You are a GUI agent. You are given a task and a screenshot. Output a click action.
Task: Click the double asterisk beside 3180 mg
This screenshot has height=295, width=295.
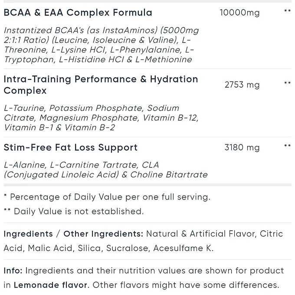[x=287, y=146]
